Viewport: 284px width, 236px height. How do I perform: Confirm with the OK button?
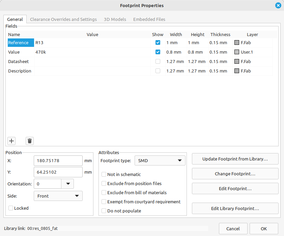pos(264,229)
